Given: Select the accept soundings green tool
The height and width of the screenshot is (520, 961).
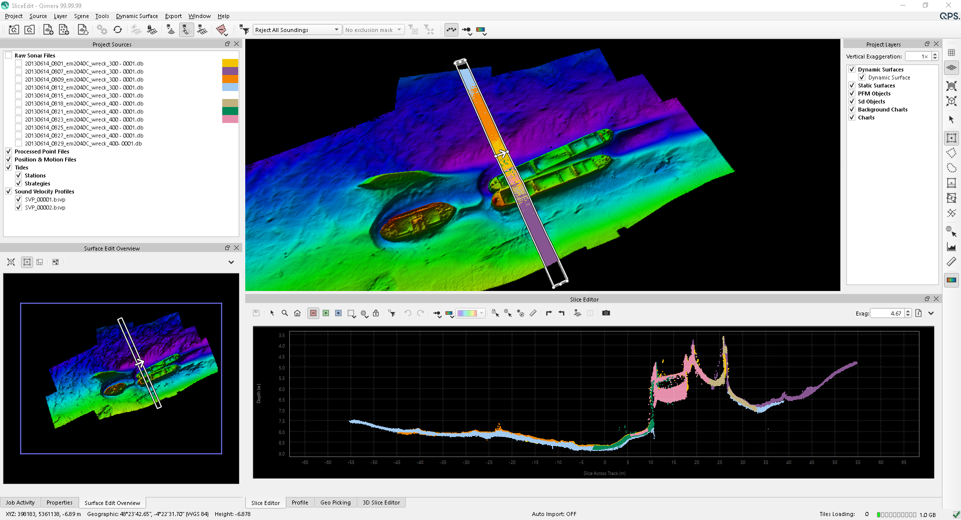Looking at the screenshot, I should click(326, 313).
